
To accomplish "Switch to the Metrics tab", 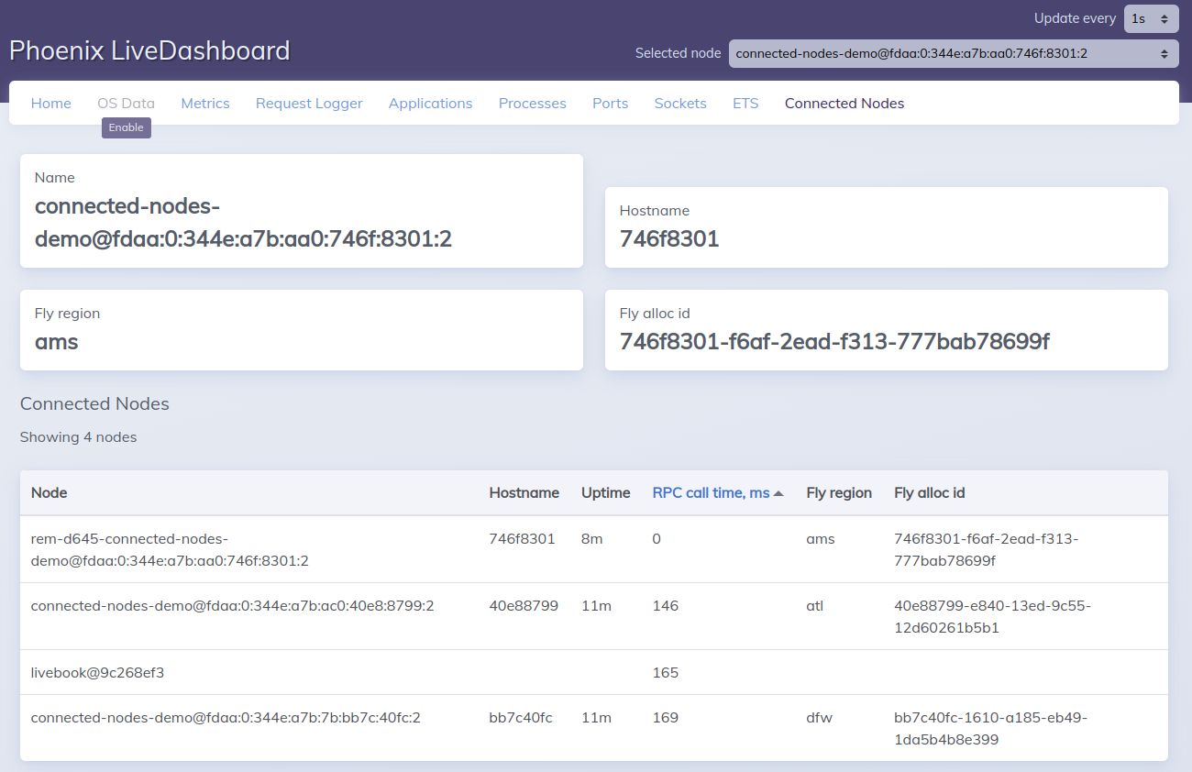I will (x=204, y=103).
